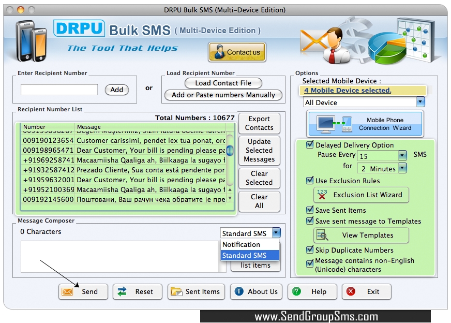Image resolution: width=451 pixels, height=323 pixels.
Task: Click Update Selected Messages button
Action: tap(259, 150)
